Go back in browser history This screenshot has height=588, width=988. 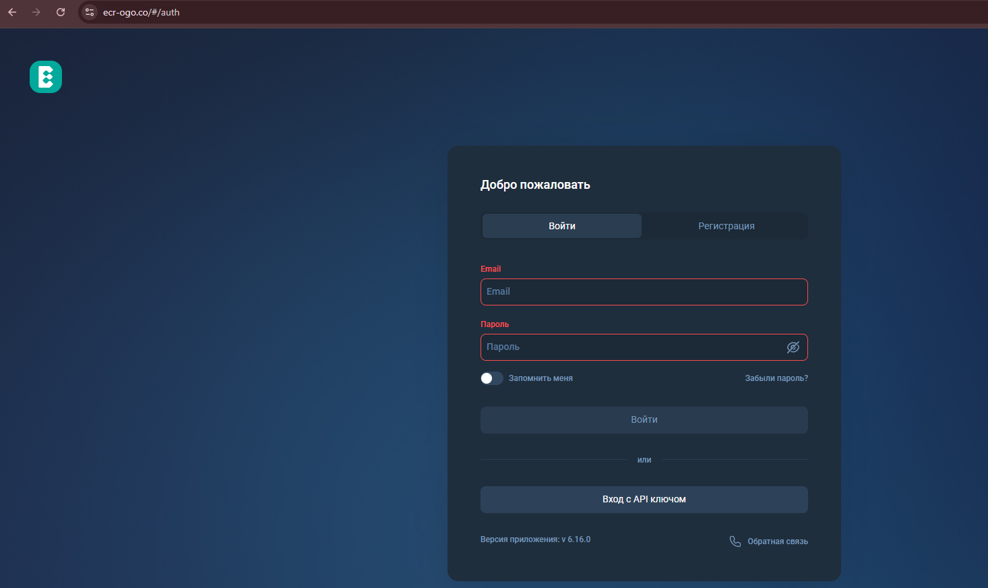point(12,12)
